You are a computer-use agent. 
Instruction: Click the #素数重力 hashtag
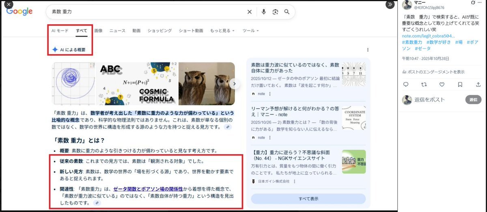pos(412,42)
